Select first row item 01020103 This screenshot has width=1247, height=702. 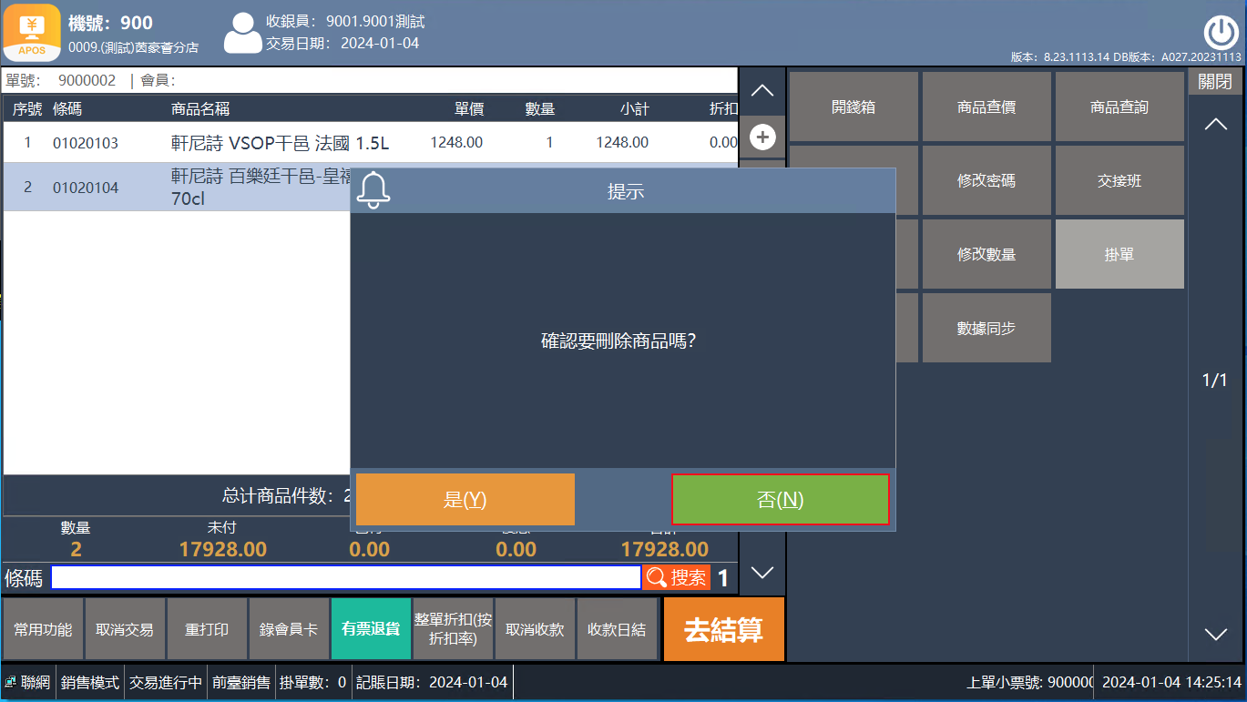[x=370, y=142]
